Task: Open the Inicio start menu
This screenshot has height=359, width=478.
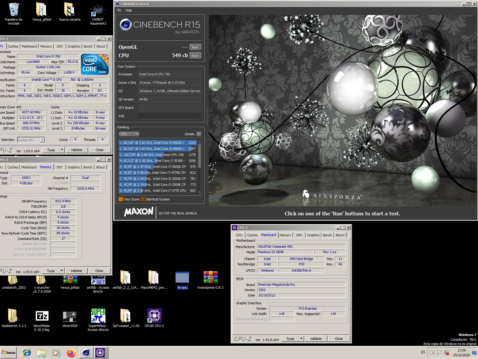Action: (9, 353)
